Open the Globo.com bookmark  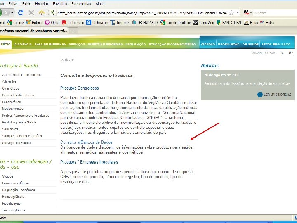pyautogui.click(x=97, y=23)
